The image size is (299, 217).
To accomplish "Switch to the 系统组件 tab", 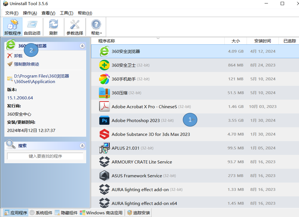I will click(x=41, y=213).
